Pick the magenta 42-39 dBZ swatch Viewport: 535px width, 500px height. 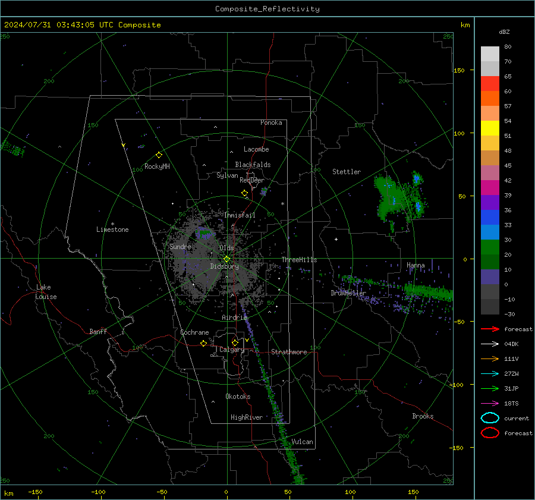coord(490,188)
